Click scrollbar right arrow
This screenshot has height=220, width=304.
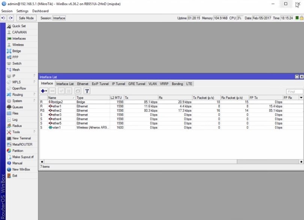coord(301,162)
